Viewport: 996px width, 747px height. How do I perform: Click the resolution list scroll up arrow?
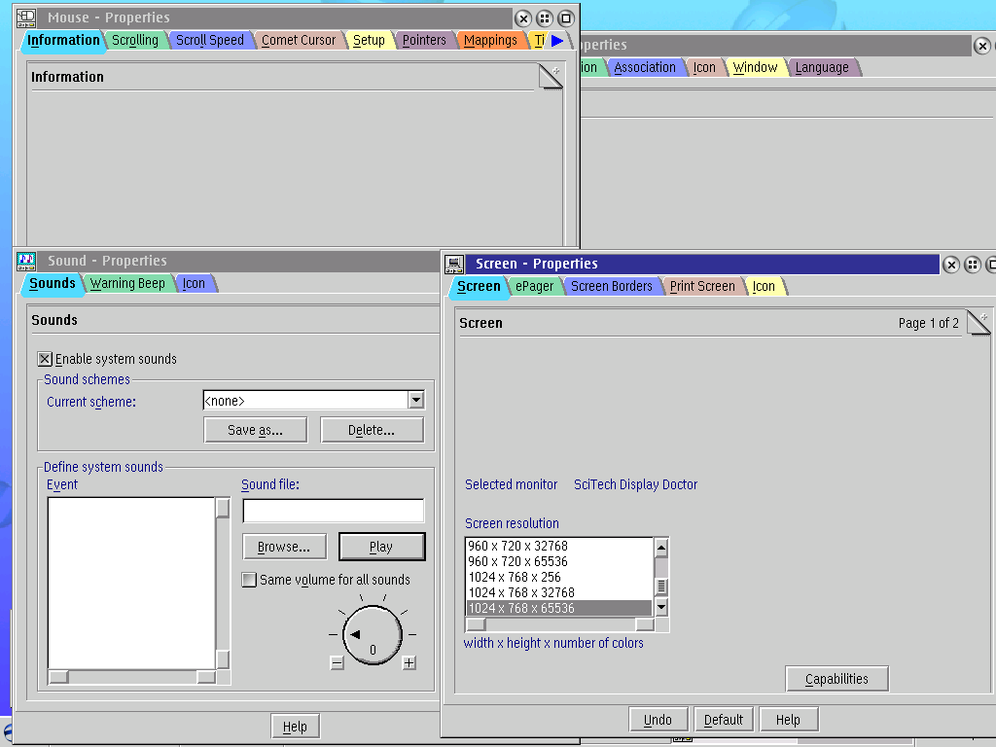[661, 547]
